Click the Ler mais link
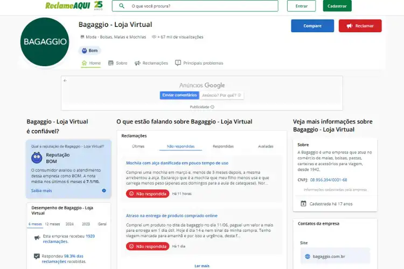The width and height of the screenshot is (404, 269). tap(202, 266)
